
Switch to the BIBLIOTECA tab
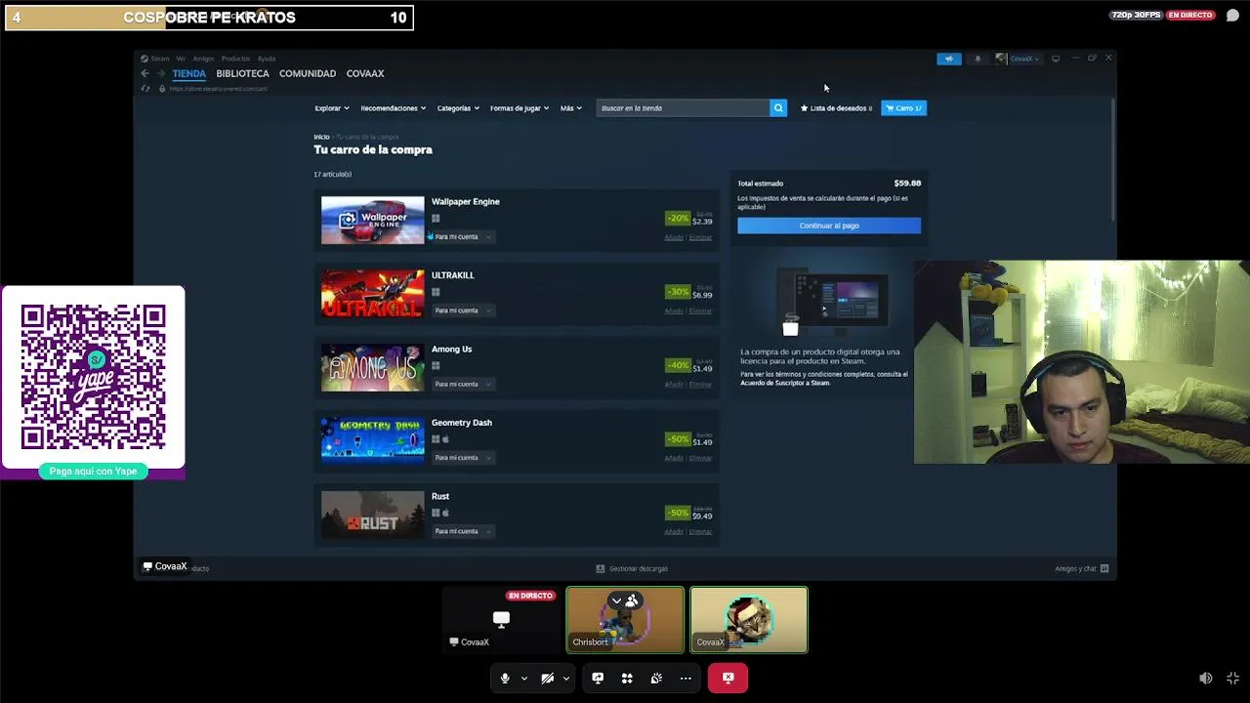242,73
